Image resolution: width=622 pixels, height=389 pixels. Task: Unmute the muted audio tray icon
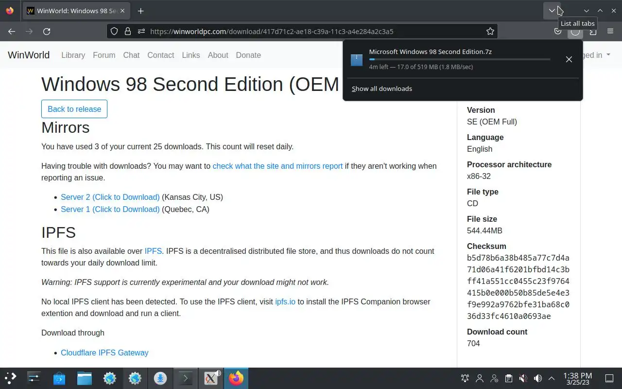point(523,378)
